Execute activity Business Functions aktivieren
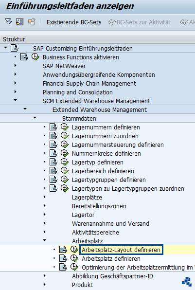Image resolution: width=195 pixels, height=290 pixels. 35,57
